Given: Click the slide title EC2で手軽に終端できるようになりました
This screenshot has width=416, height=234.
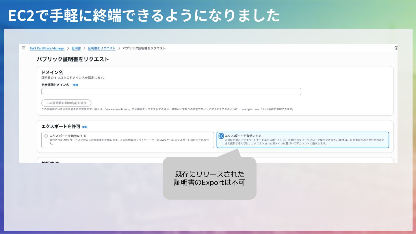Looking at the screenshot, I should [x=144, y=16].
